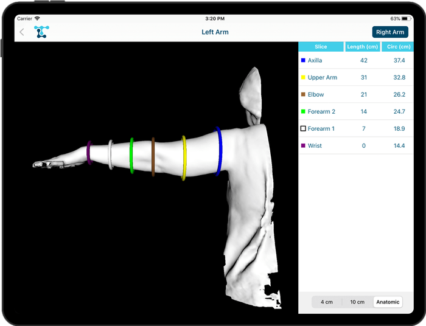The image size is (426, 326).
Task: Click the Slice column header
Action: tap(321, 47)
